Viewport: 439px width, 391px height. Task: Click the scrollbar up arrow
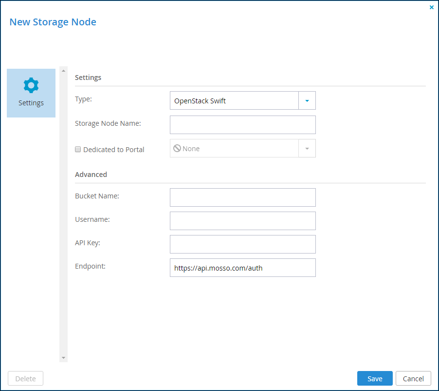click(x=64, y=71)
